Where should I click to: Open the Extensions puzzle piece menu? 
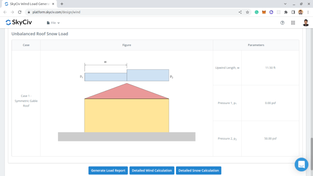click(286, 12)
